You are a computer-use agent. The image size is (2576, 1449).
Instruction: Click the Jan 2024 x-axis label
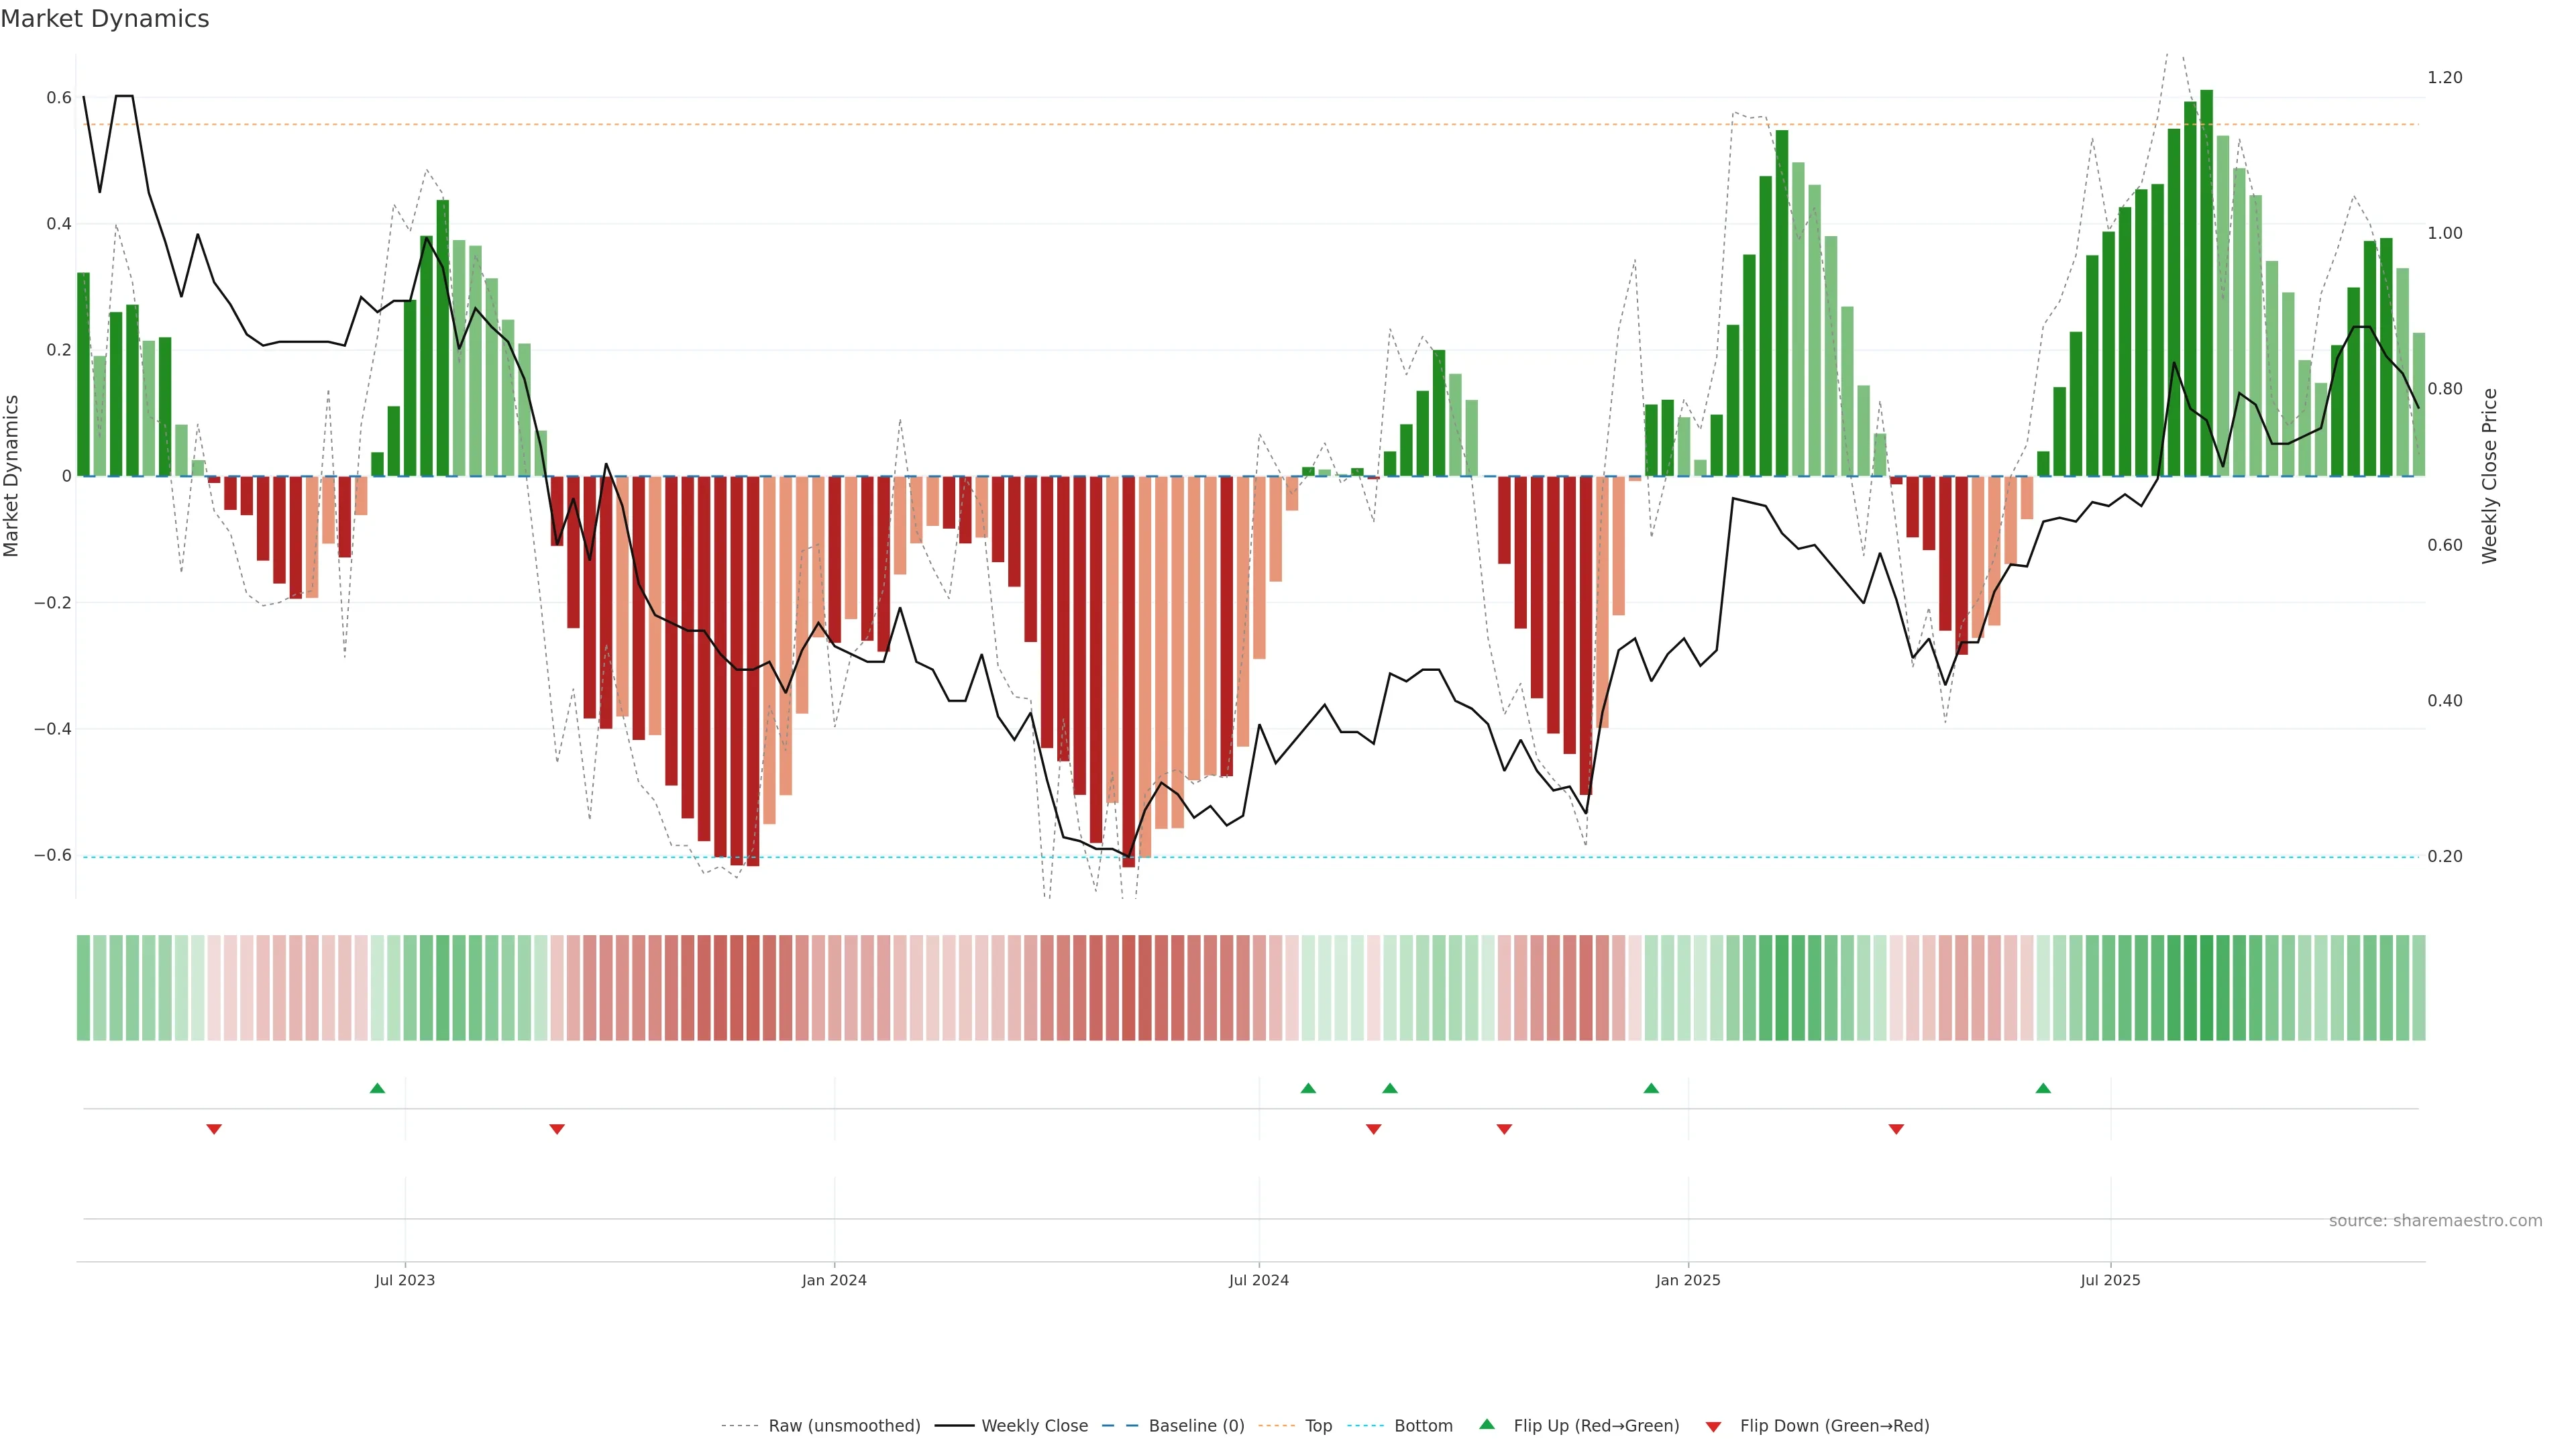pyautogui.click(x=834, y=1280)
